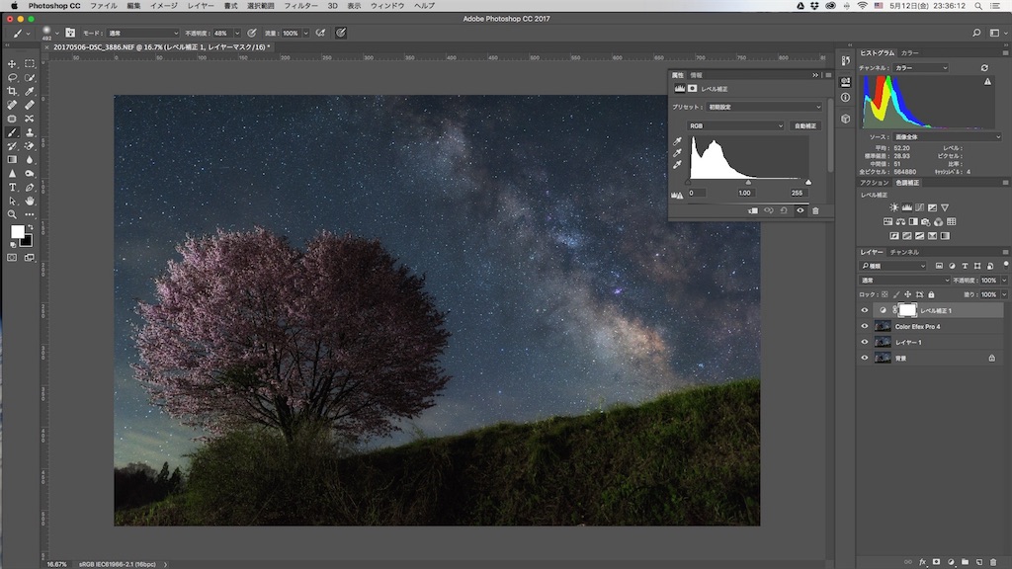The height and width of the screenshot is (569, 1012).
Task: Select the Pen tool
Action: point(30,187)
